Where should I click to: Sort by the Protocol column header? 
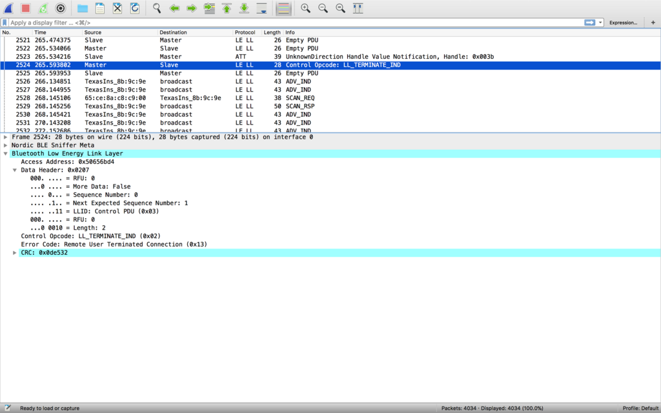coord(247,32)
